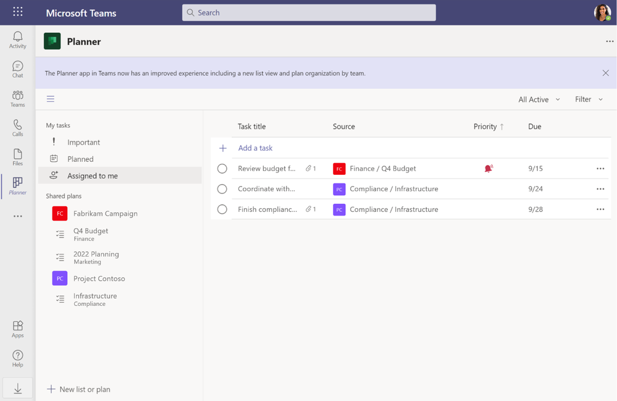The height and width of the screenshot is (401, 617).
Task: Sort by Task title column header
Action: 251,126
